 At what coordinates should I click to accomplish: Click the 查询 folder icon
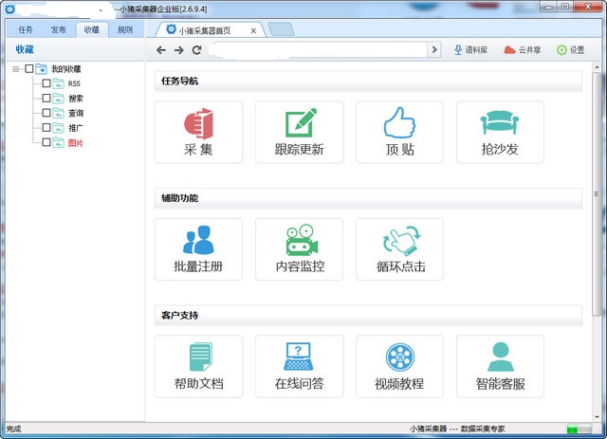tap(58, 113)
